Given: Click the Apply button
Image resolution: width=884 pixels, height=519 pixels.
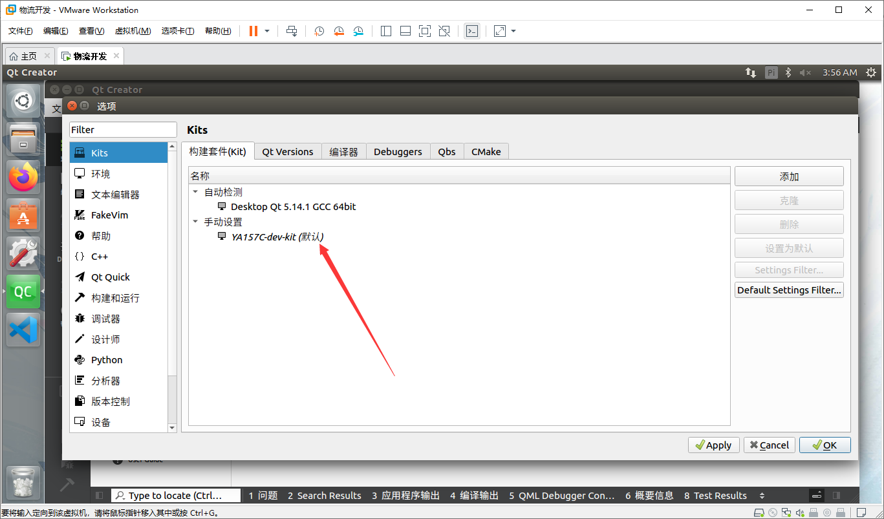Looking at the screenshot, I should click(714, 445).
